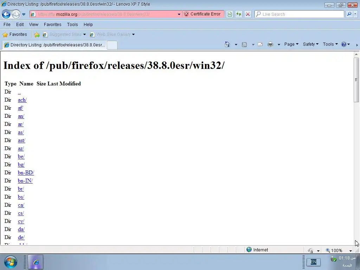Open the File menu
This screenshot has height=270, width=360.
[x=7, y=25]
